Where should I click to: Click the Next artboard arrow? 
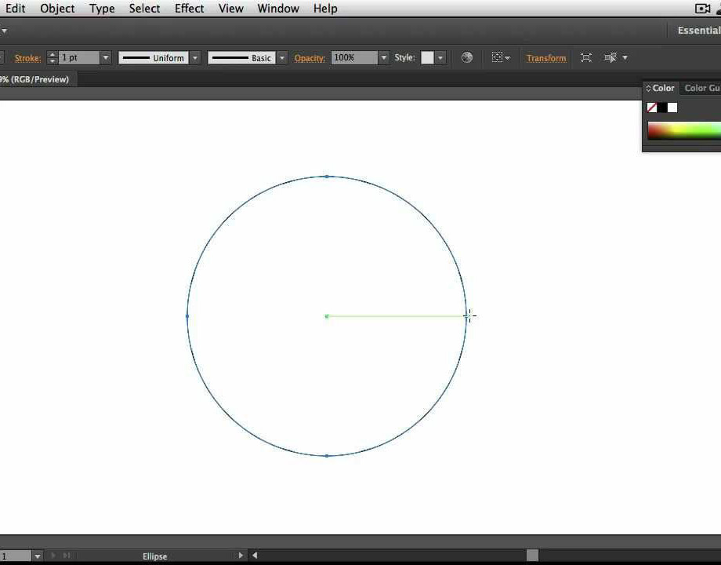click(53, 556)
